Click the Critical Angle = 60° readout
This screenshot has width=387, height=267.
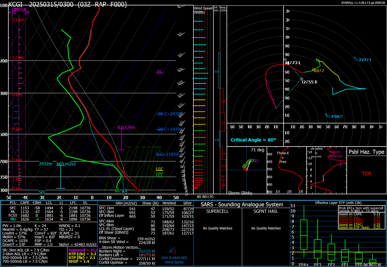click(253, 140)
